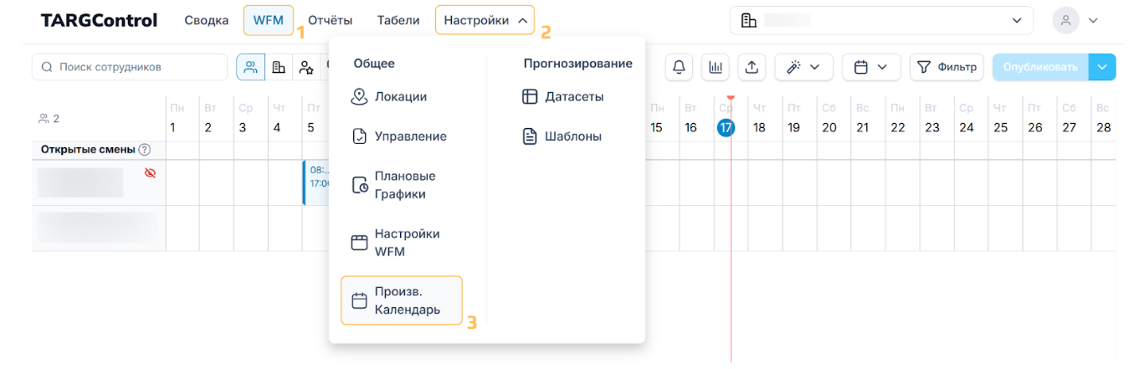Viewport: 1129px width, 369px height.
Task: Expand the magic wand dropdown
Action: 803,67
